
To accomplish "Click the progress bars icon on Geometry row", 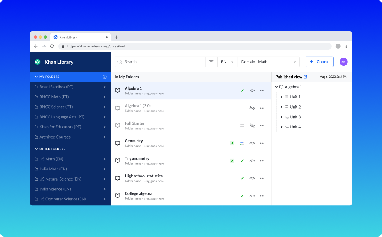I will coord(242,143).
